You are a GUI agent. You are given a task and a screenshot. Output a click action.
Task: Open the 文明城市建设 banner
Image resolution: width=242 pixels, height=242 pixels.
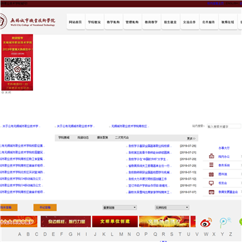pyautogui.click(x=164, y=221)
